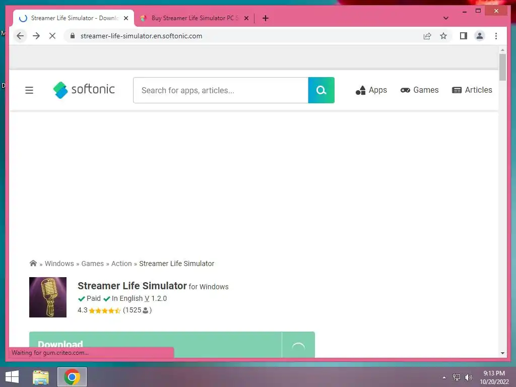
Task: Select the Streamer Life Simulator - Download tab
Action: [x=74, y=18]
